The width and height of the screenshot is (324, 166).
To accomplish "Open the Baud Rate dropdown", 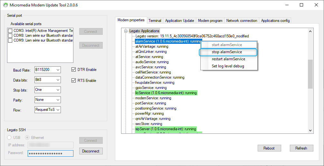I will (x=58, y=70).
